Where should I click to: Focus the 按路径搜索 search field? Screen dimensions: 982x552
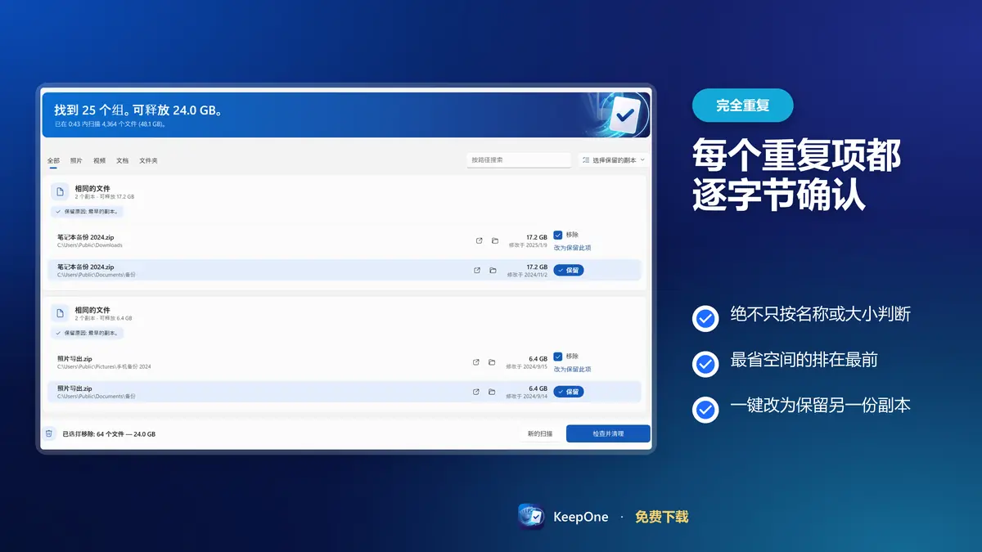point(519,160)
